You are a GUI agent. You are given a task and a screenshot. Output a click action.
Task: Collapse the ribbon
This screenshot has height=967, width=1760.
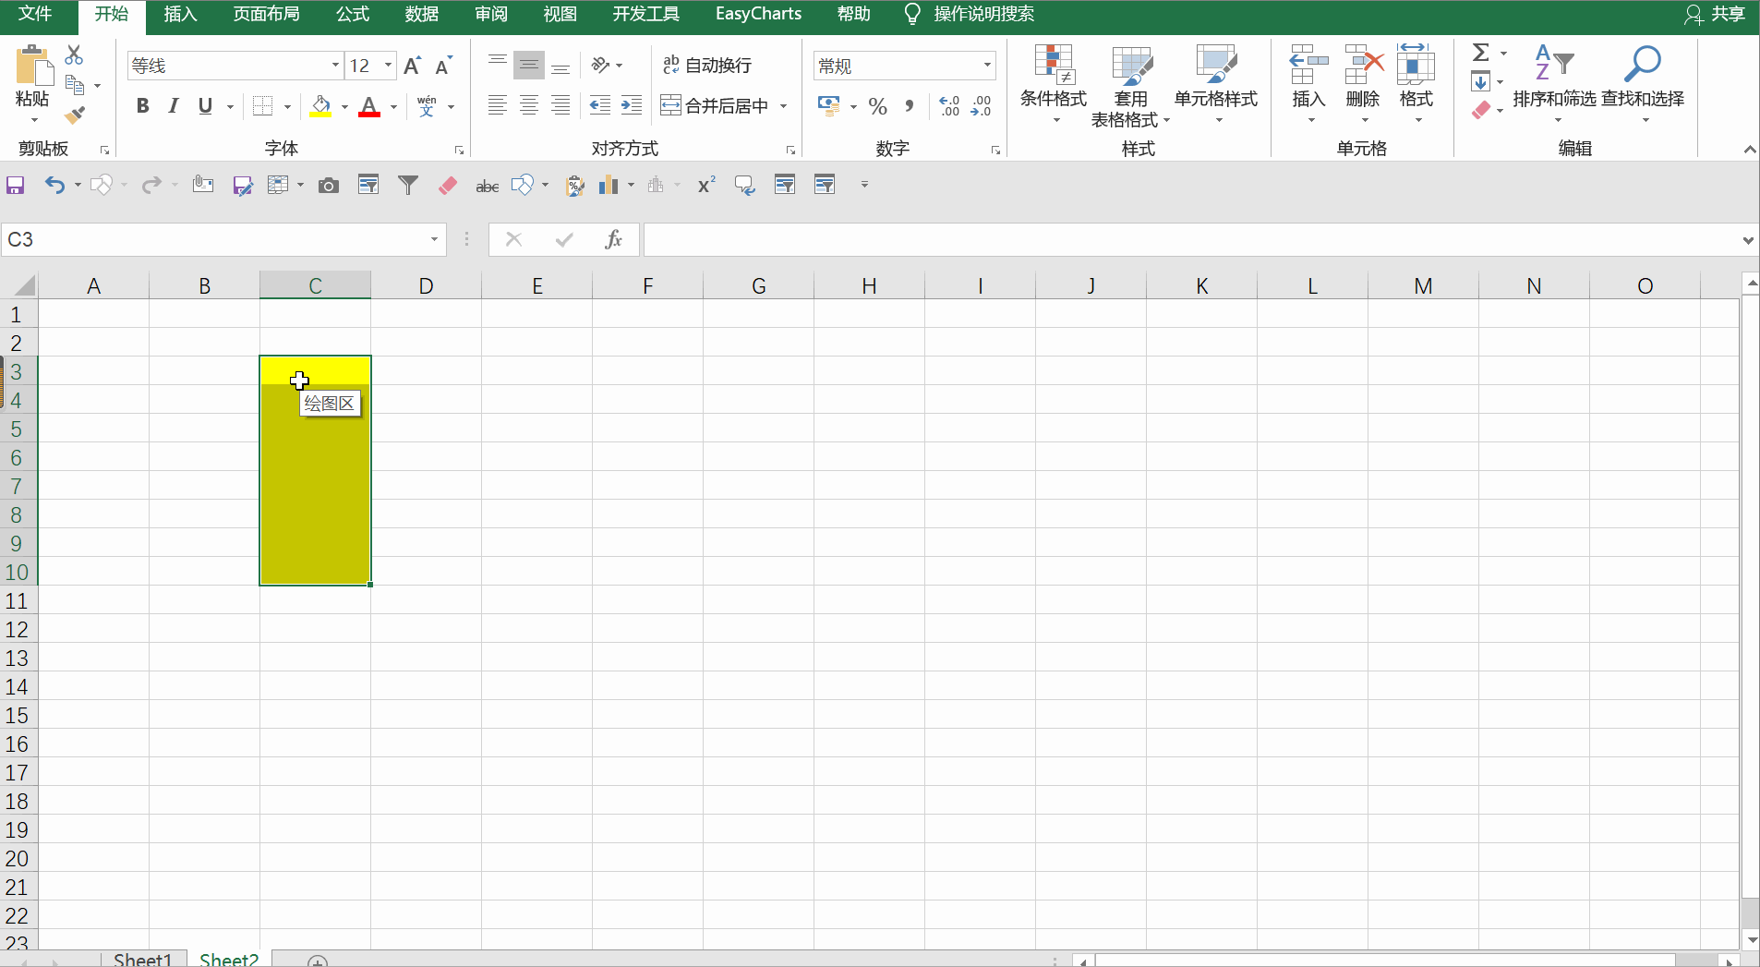pos(1749,150)
